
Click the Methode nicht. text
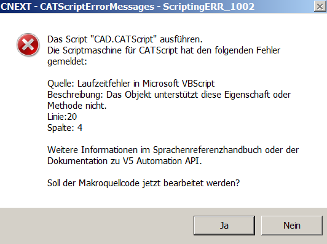click(77, 106)
